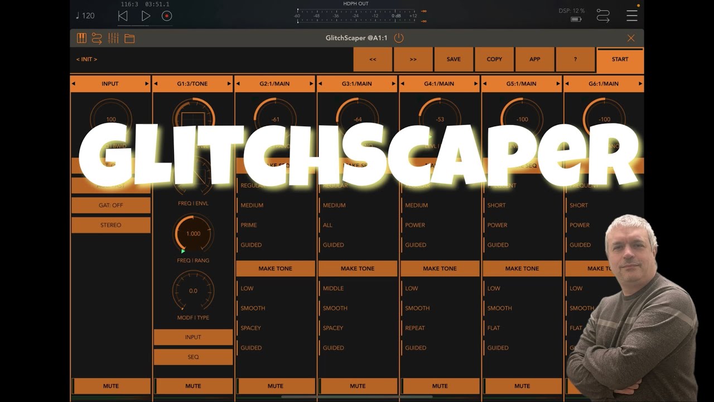Select ALL option in G3 column
Screen dimensions: 714x402
pyautogui.click(x=327, y=225)
